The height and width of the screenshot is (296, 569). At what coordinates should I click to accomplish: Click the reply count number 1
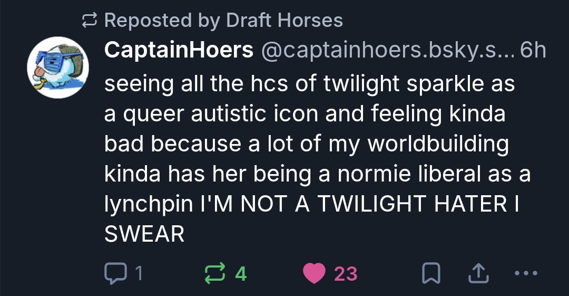(138, 273)
